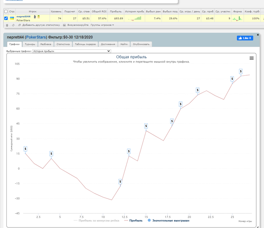Sort by the Прибыль column header
This screenshot has height=228, width=264.
coord(116,11)
